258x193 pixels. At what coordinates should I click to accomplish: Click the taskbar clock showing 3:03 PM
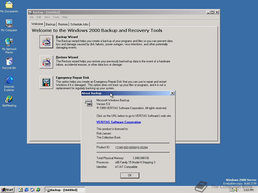tap(248, 190)
